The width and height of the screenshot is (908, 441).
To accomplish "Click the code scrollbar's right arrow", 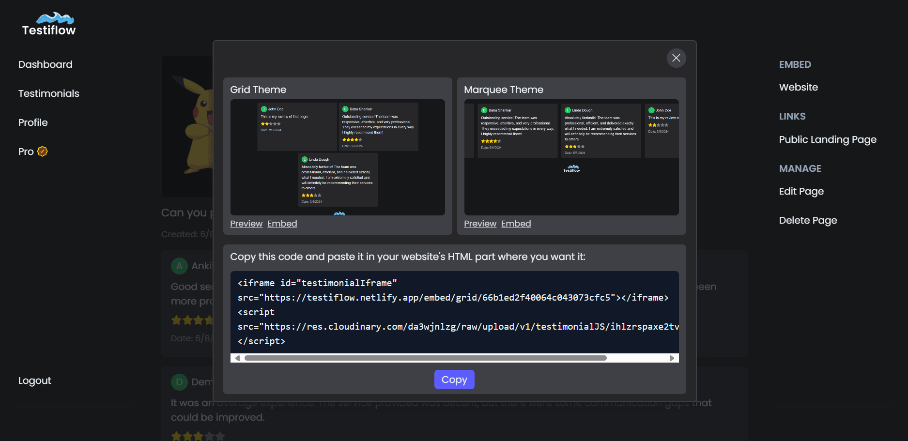I will pos(672,358).
